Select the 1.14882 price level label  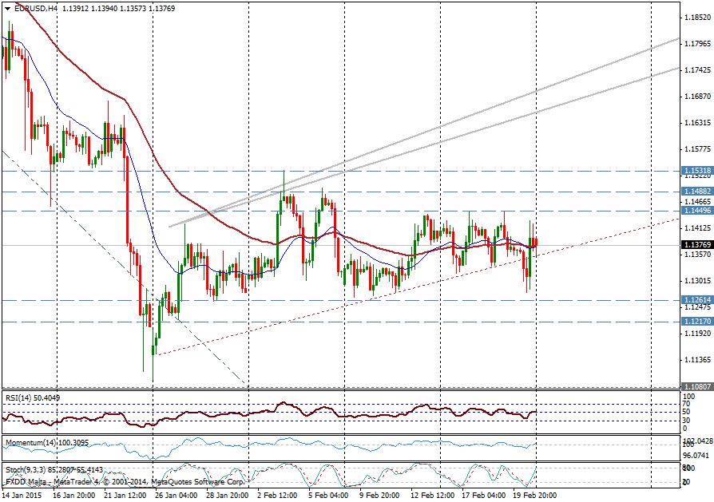[697, 192]
